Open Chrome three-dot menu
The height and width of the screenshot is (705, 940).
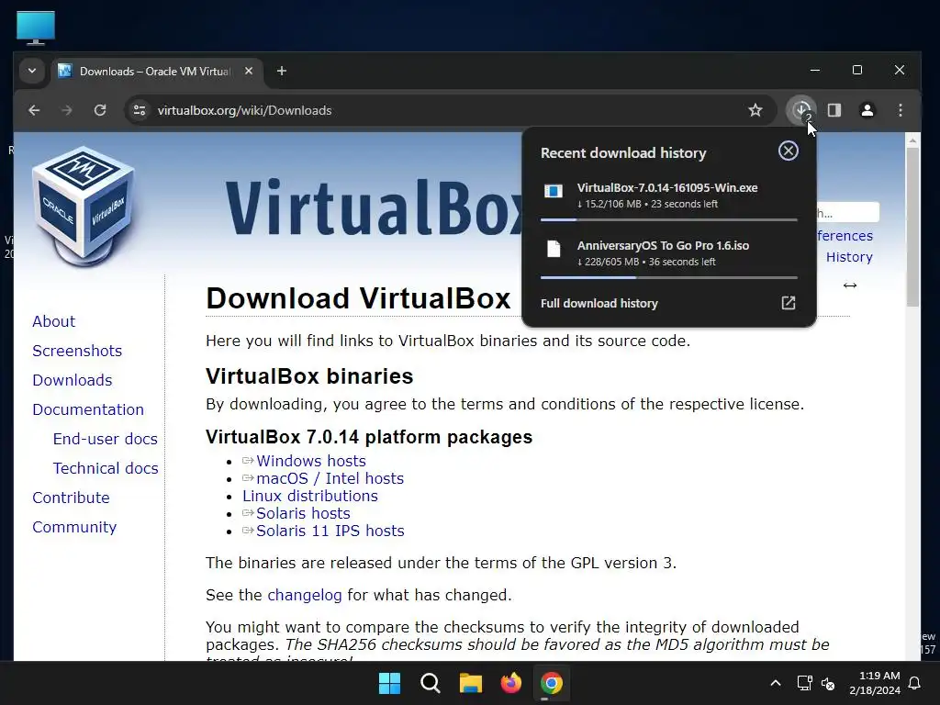pos(900,110)
